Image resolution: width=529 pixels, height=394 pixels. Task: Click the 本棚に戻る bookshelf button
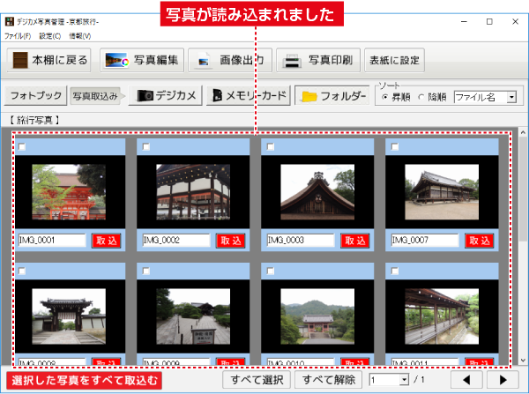tap(49, 61)
